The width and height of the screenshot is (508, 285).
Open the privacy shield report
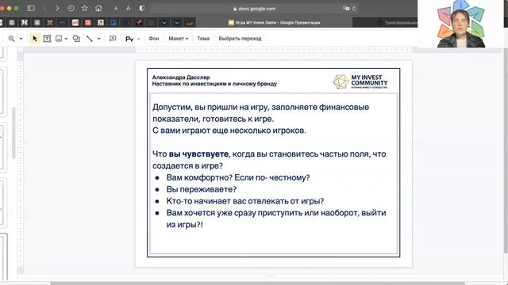(142, 9)
